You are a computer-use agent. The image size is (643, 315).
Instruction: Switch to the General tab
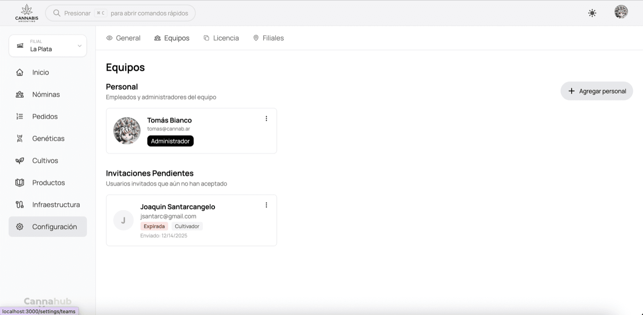tap(123, 38)
